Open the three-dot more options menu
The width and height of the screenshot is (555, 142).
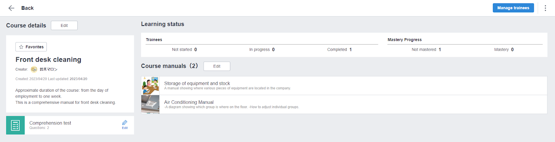[545, 8]
